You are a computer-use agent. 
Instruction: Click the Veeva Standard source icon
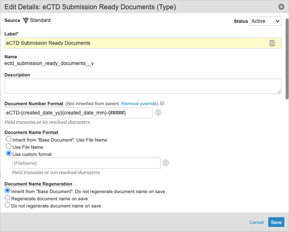[26, 20]
